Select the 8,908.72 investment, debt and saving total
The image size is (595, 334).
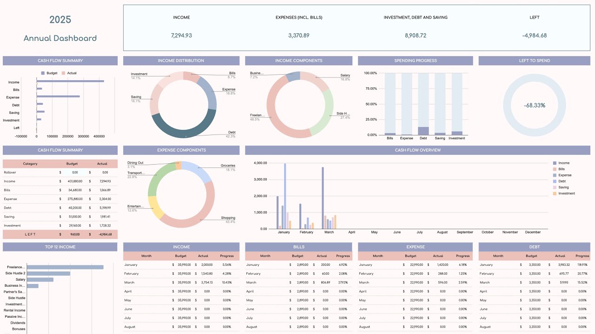pyautogui.click(x=416, y=36)
